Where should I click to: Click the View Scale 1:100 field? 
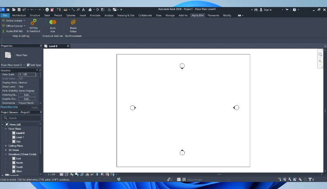[x=27, y=75]
